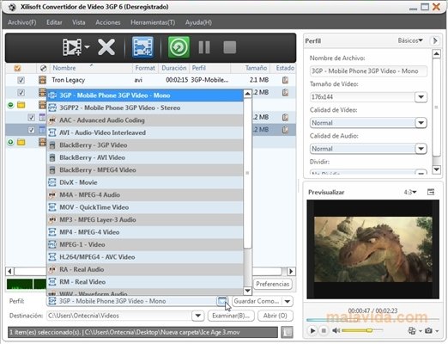Click the Tron Legacy film icon
The width and height of the screenshot is (448, 344).
coord(42,80)
